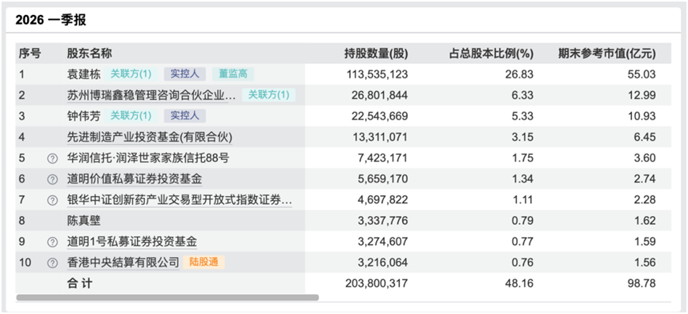Select the share count 3,337,776
Screen dimensions: 688x314
tap(383, 221)
